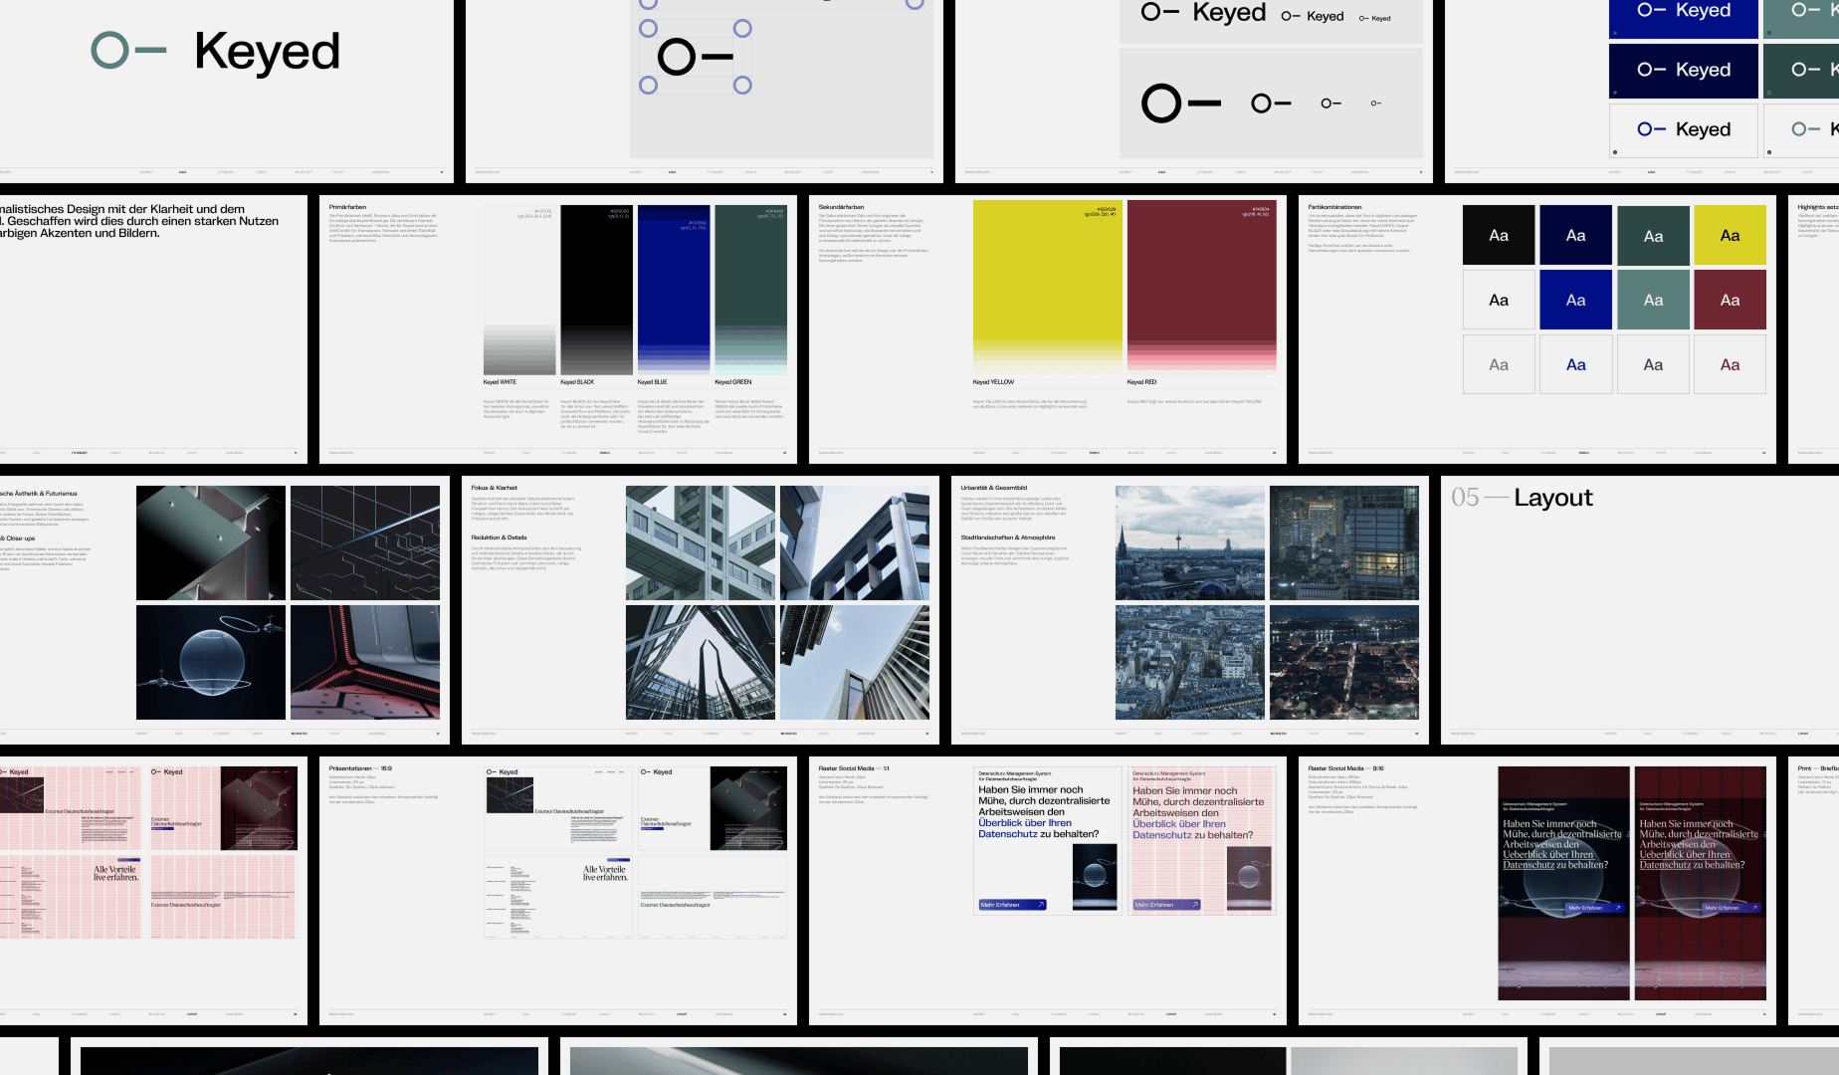Click the 'Primärfarben' heading
This screenshot has width=1839, height=1075.
tap(348, 207)
